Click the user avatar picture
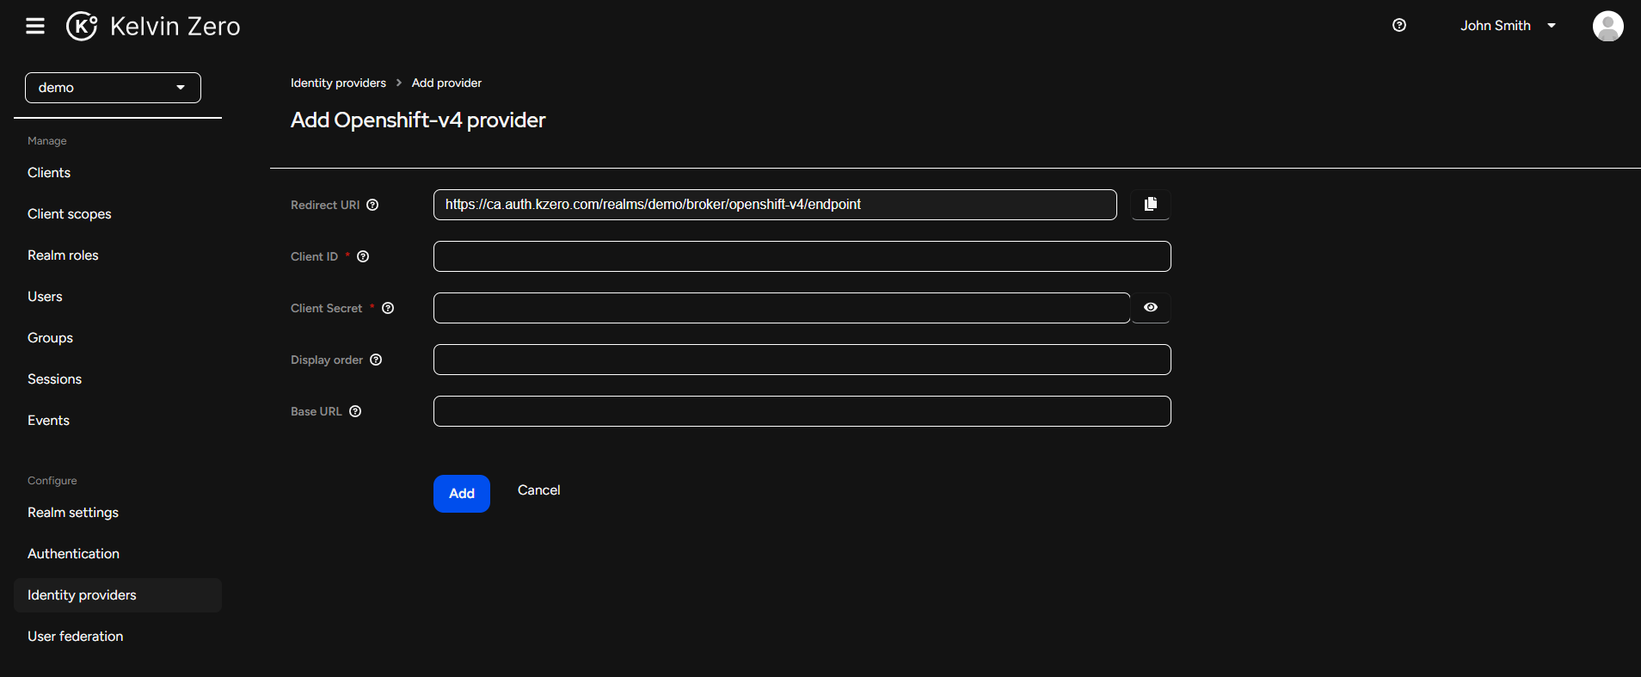The width and height of the screenshot is (1641, 677). [1607, 26]
